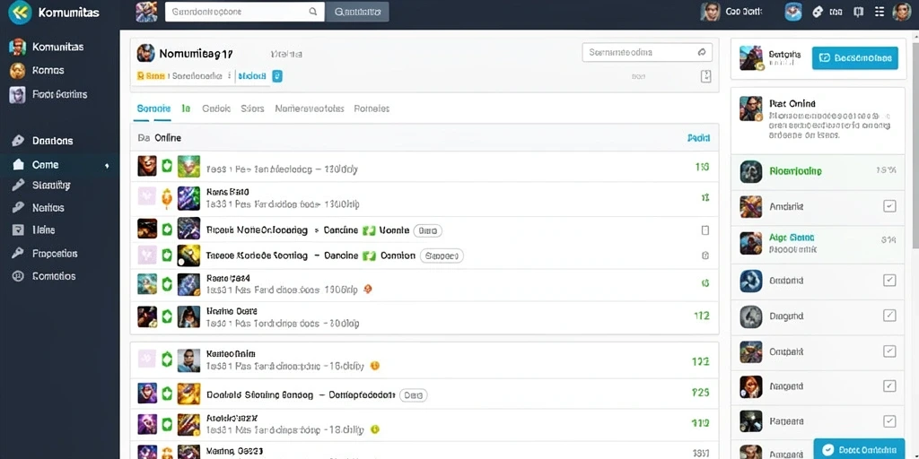Viewport: 919px width, 459px height.
Task: Open the blue game icon in top bar
Action: (793, 11)
